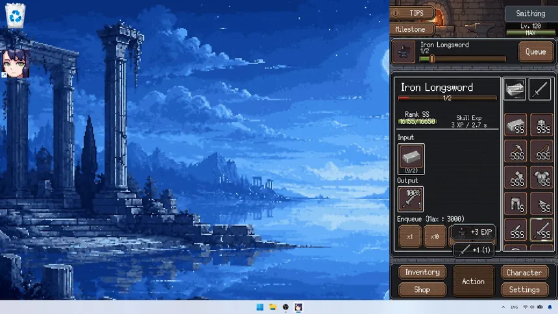Pick the ingot recipe ranked SS
Screen dimensions: 558x314
click(515, 125)
